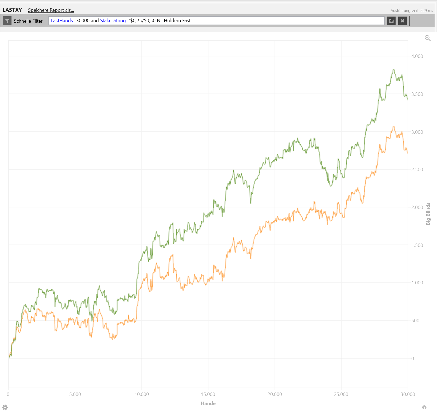Click the 'Hände' x-axis title
437x412 pixels.
point(208,403)
